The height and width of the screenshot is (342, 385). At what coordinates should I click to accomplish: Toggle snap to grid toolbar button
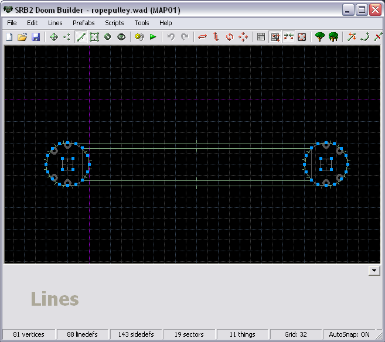[x=275, y=37]
